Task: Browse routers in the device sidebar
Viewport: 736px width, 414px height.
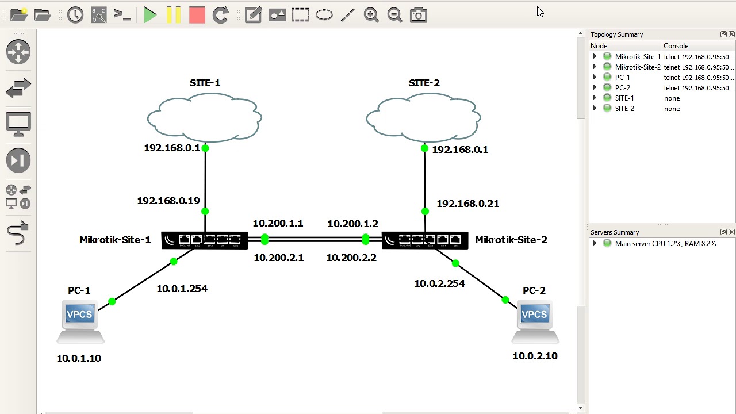Action: (18, 52)
